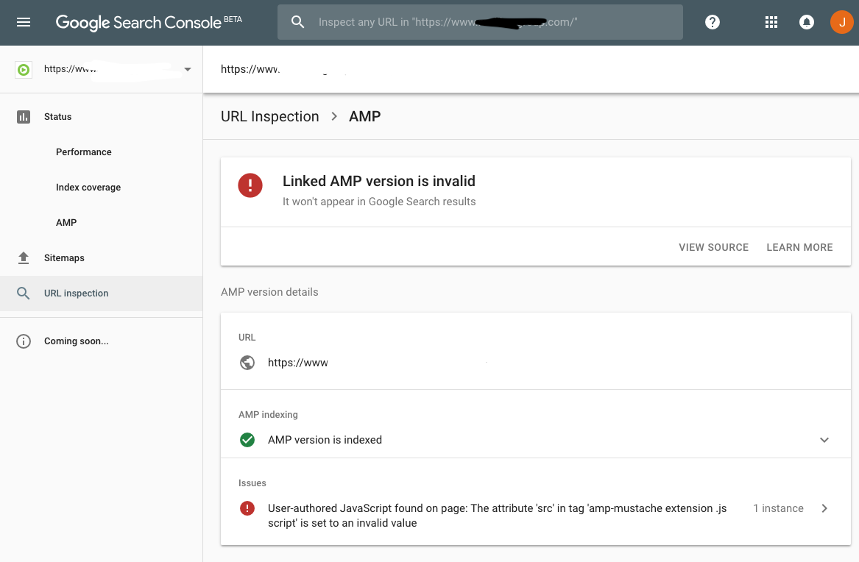859x562 pixels.
Task: Click the 1 instance label
Action: 778,508
